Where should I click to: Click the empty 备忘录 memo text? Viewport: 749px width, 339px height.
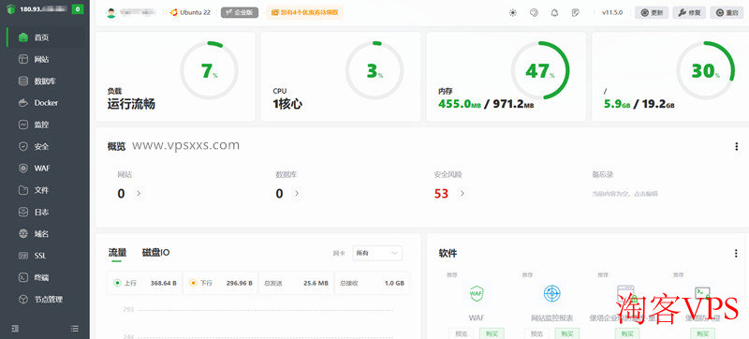[x=624, y=194]
